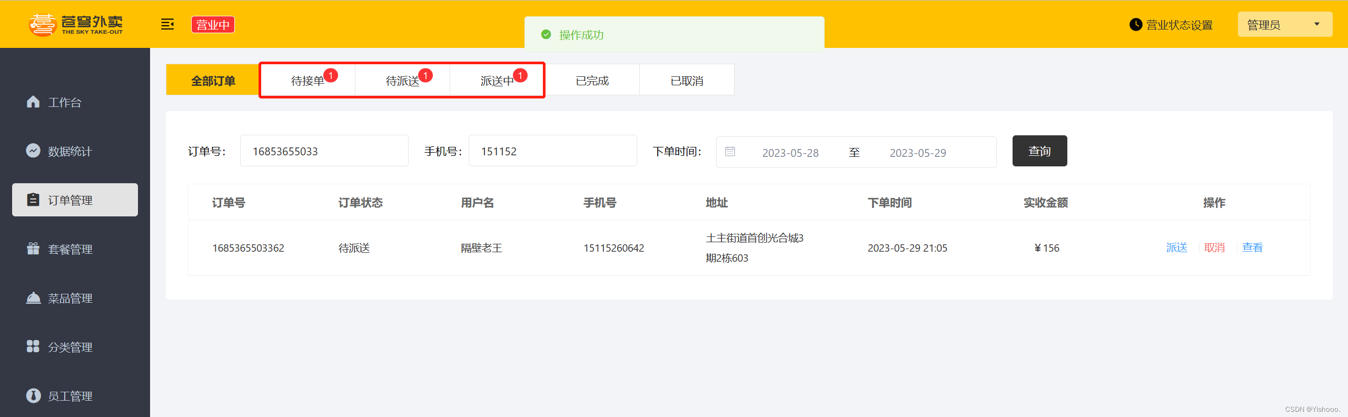Click the red 营业中 status badge
Viewport: 1348px width, 417px height.
pyautogui.click(x=213, y=25)
